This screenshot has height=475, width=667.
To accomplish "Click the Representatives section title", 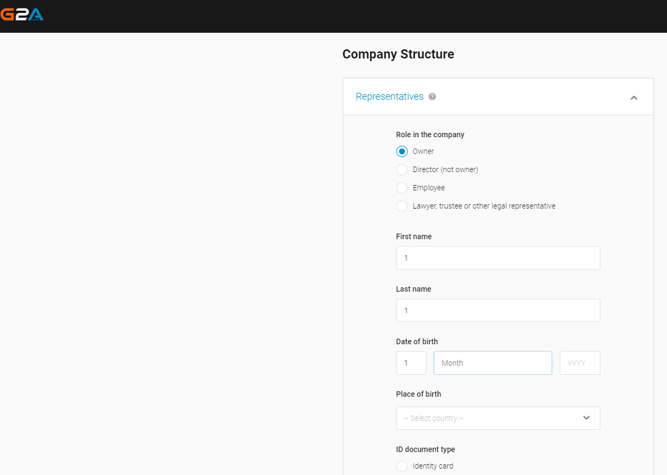I will pos(389,96).
